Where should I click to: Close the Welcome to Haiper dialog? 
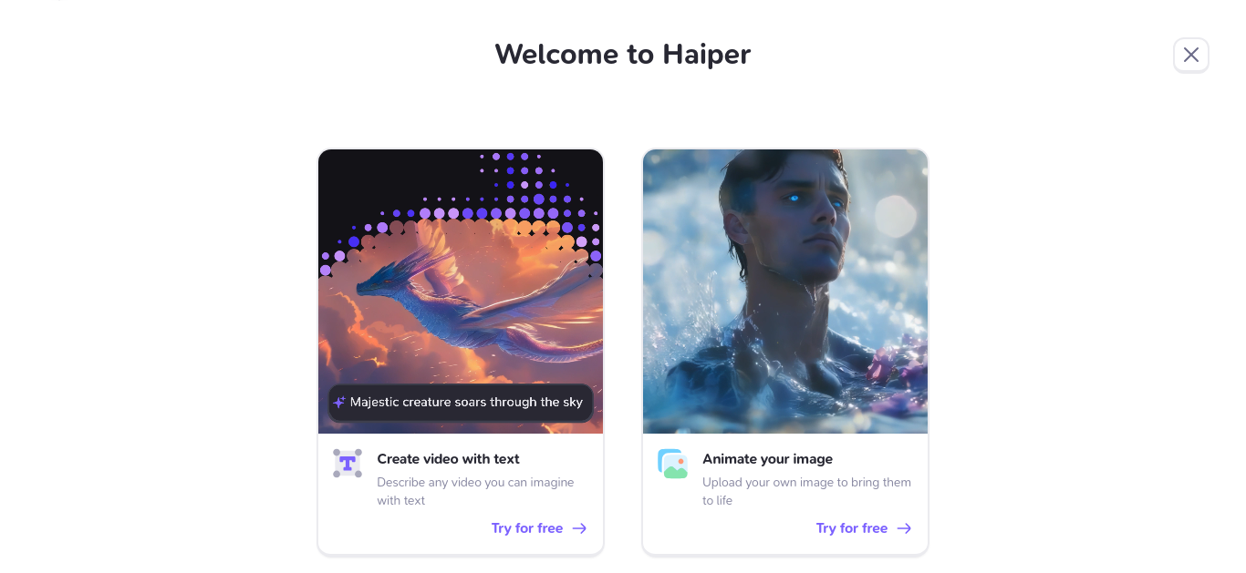pos(1190,55)
